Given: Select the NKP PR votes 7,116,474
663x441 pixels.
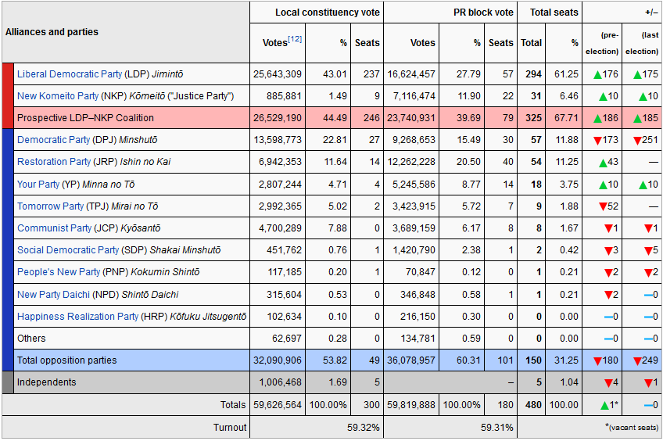Looking at the screenshot, I should pos(414,96).
